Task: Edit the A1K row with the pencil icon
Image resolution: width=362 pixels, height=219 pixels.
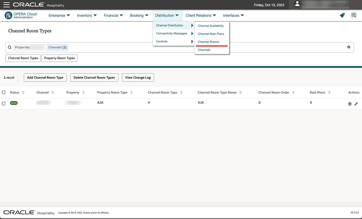Action: pos(356,104)
